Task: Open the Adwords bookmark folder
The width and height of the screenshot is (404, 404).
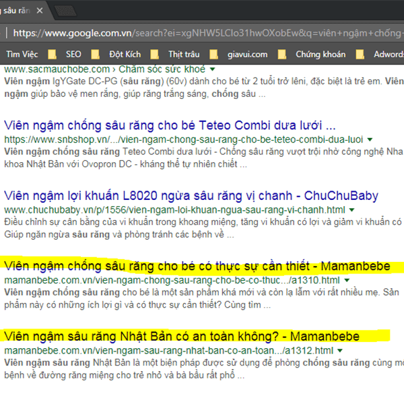Action: click(x=380, y=54)
